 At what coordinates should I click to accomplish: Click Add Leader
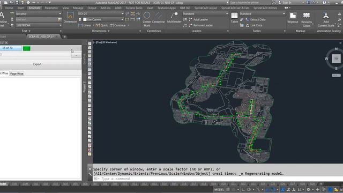coord(198,19)
